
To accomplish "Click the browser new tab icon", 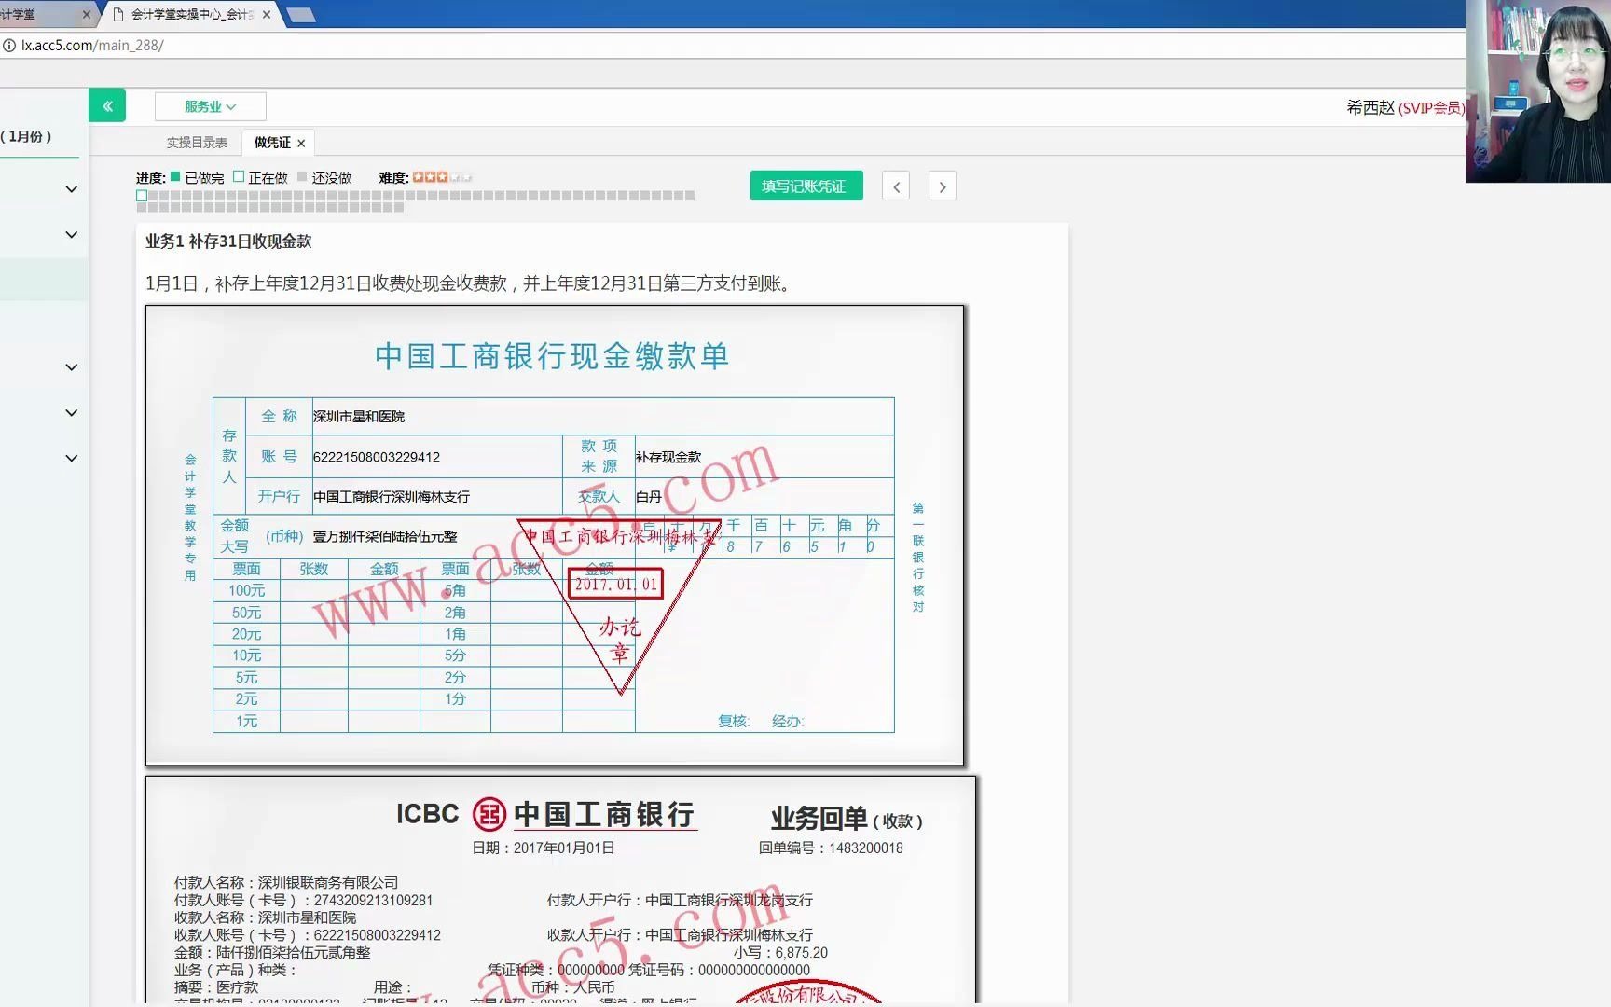I will click(x=299, y=15).
